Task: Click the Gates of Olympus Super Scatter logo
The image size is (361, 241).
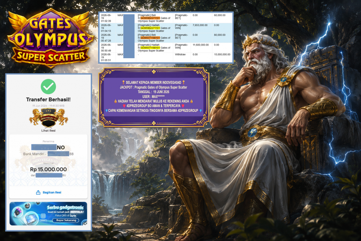Action: [50, 38]
